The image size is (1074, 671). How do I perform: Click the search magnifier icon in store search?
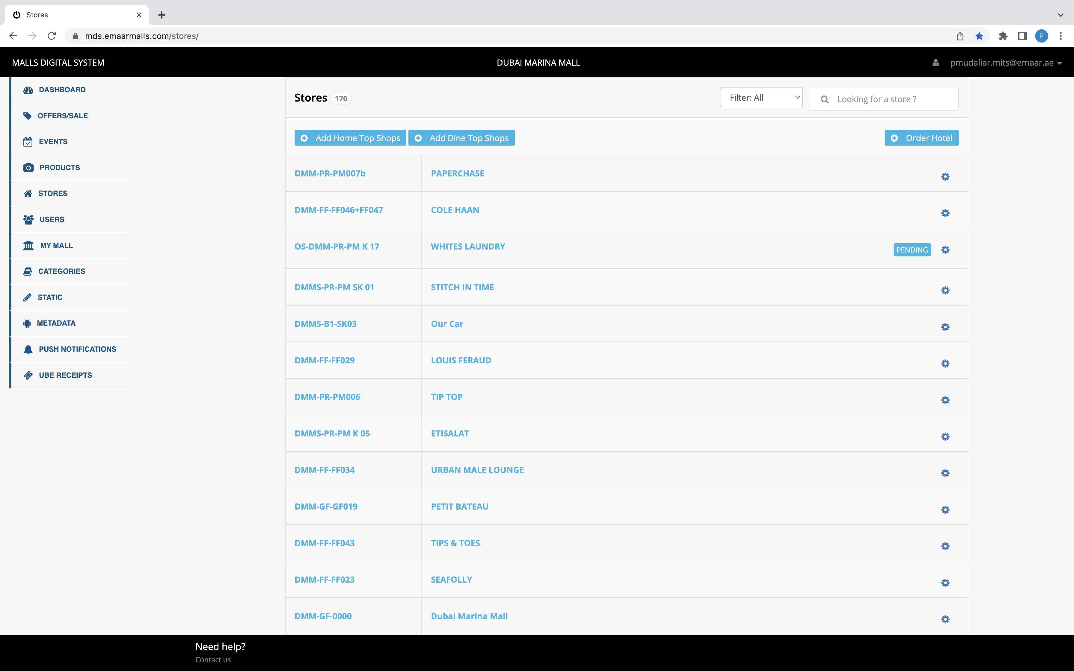[825, 99]
